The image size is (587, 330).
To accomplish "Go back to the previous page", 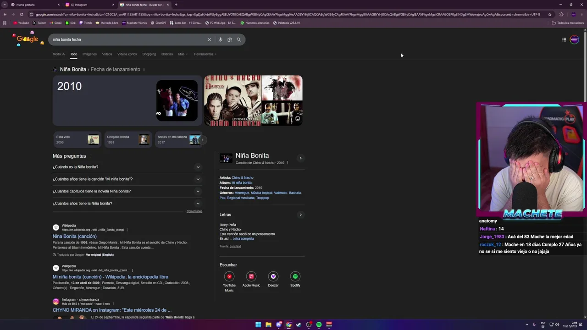I will [x=5, y=14].
